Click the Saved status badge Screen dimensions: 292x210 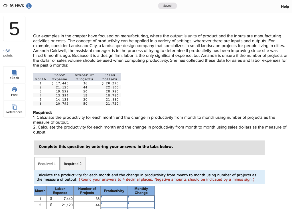coord(167,5)
